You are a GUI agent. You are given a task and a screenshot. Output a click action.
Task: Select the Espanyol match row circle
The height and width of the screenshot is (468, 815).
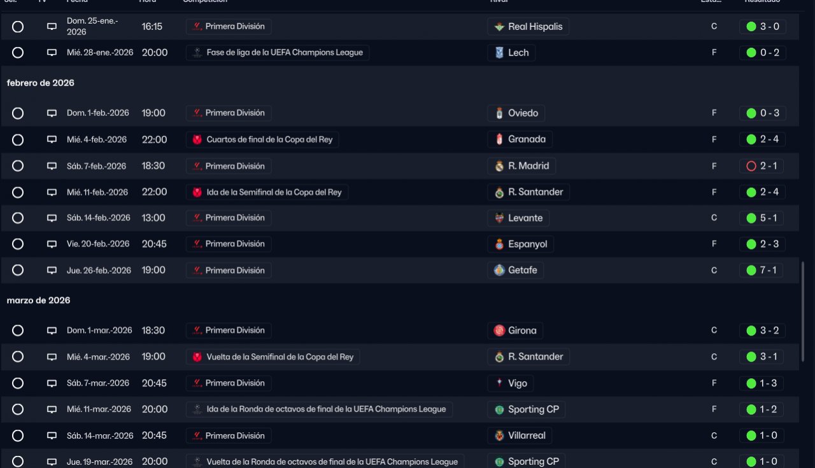coord(18,244)
